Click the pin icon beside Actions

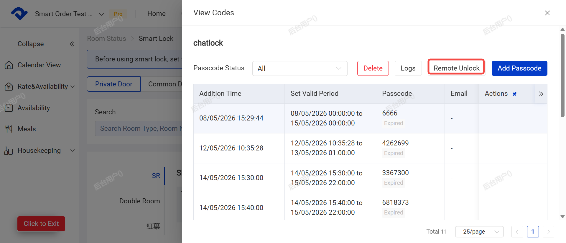point(514,94)
